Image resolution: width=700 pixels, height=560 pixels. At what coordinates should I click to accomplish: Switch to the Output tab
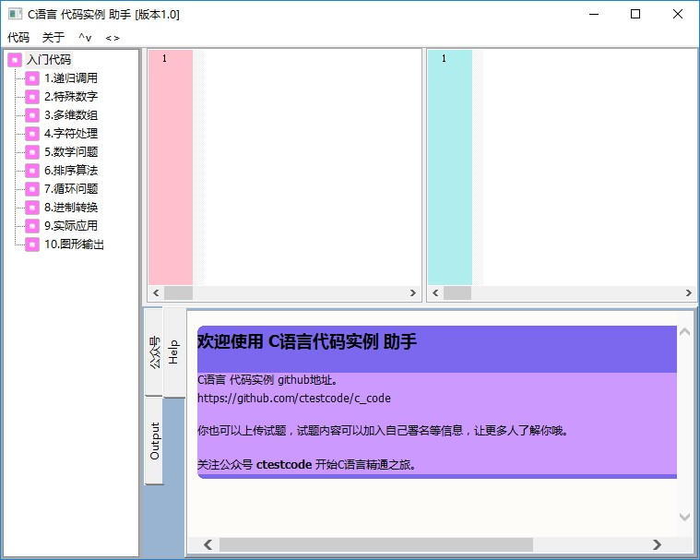point(154,441)
